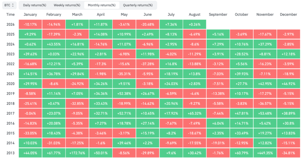Click the +46.92% December 2020 cell

[x=288, y=84]
